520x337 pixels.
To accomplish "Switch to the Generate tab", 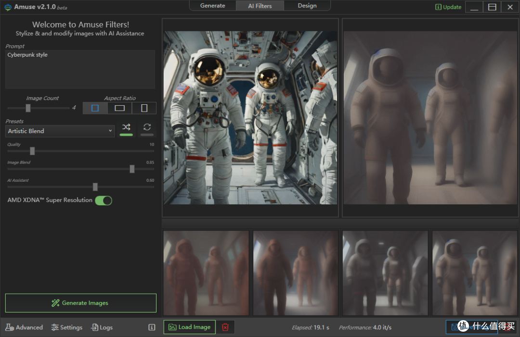I will 212,6.
